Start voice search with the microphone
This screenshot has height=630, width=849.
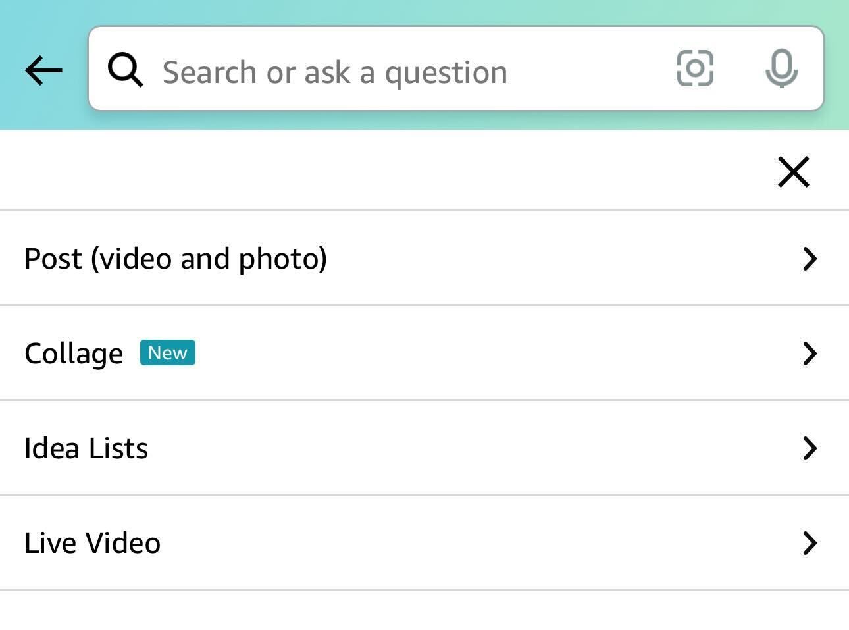pos(781,68)
